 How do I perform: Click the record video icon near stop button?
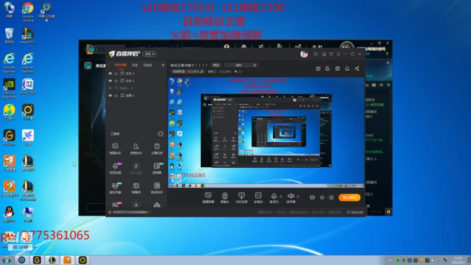pos(312,197)
